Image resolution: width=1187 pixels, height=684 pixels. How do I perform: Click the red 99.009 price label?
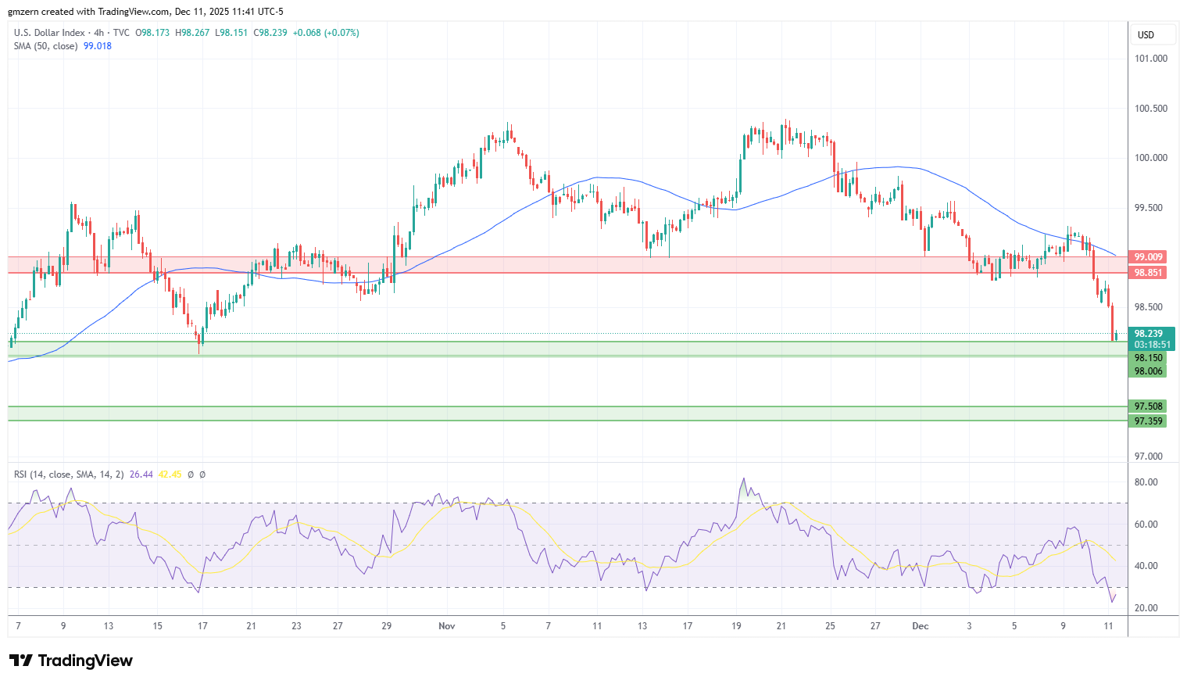[1149, 257]
